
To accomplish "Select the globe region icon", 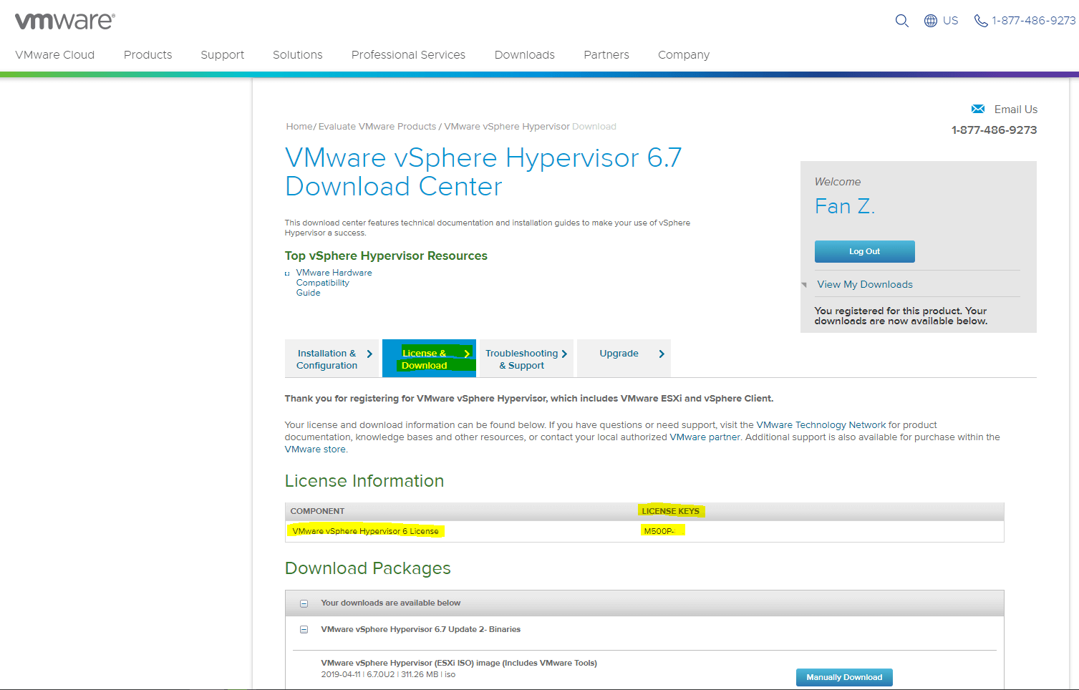I will 931,21.
